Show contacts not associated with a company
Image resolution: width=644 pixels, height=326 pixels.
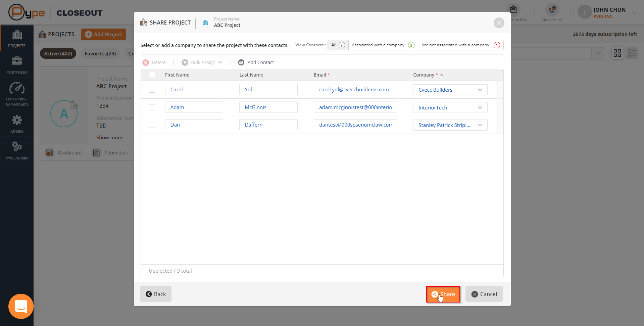(460, 45)
